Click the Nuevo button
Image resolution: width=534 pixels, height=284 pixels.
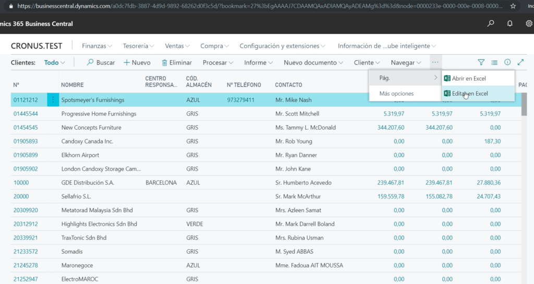tap(137, 62)
